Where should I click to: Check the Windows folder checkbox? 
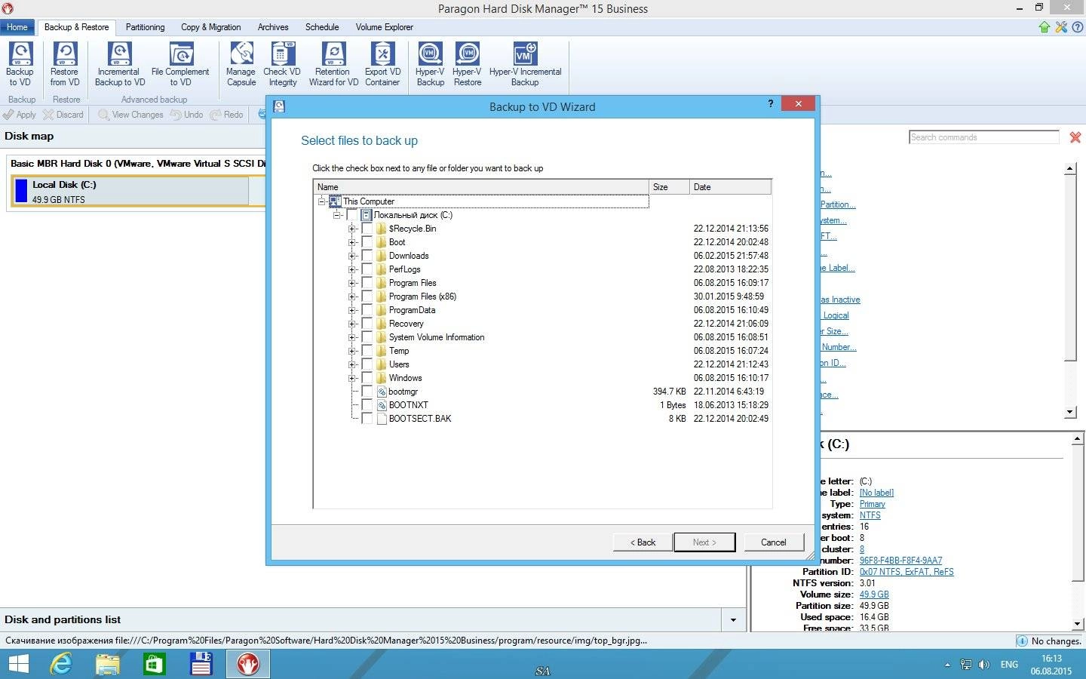click(367, 378)
